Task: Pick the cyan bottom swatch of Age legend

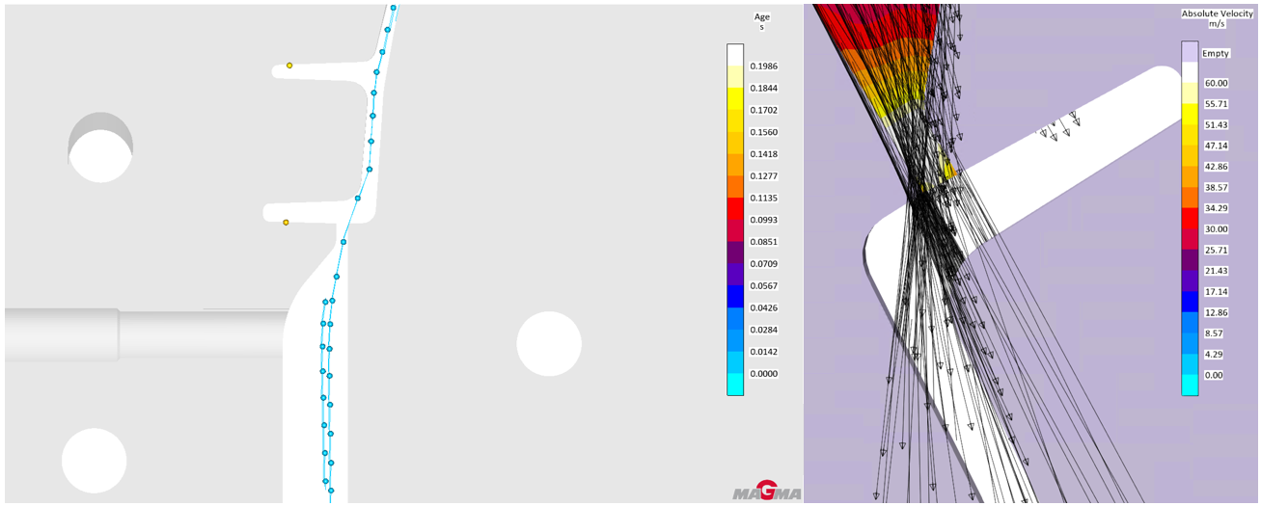Action: click(735, 385)
